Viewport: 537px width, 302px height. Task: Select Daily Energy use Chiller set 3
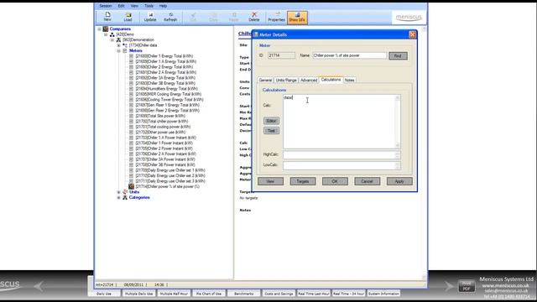point(170,181)
